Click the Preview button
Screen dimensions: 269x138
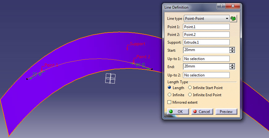pos(226,112)
